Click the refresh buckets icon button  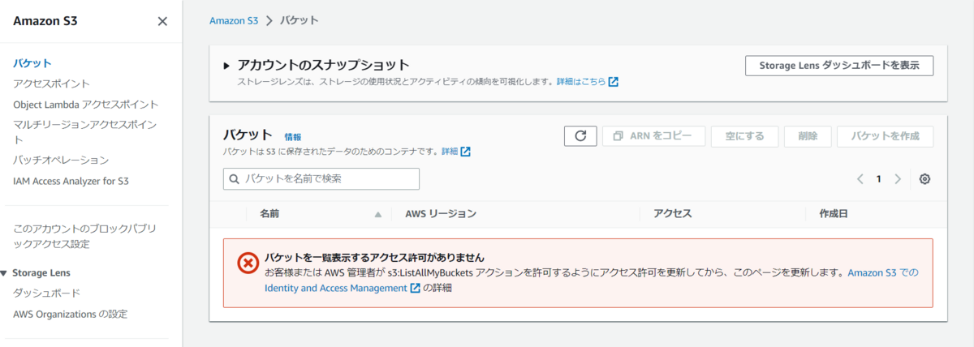click(580, 136)
